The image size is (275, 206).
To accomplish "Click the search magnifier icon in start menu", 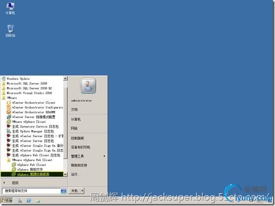I will point(64,191).
